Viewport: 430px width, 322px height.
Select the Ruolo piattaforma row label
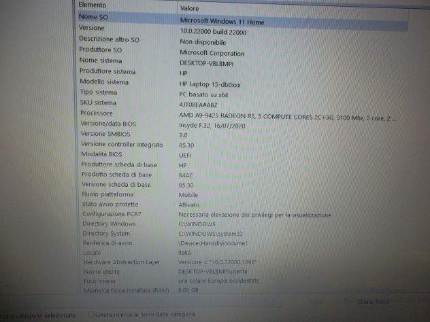pyautogui.click(x=107, y=194)
